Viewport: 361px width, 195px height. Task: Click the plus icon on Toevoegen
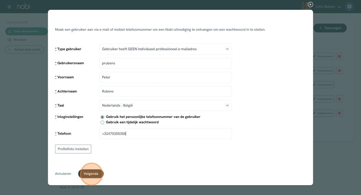(x=320, y=28)
